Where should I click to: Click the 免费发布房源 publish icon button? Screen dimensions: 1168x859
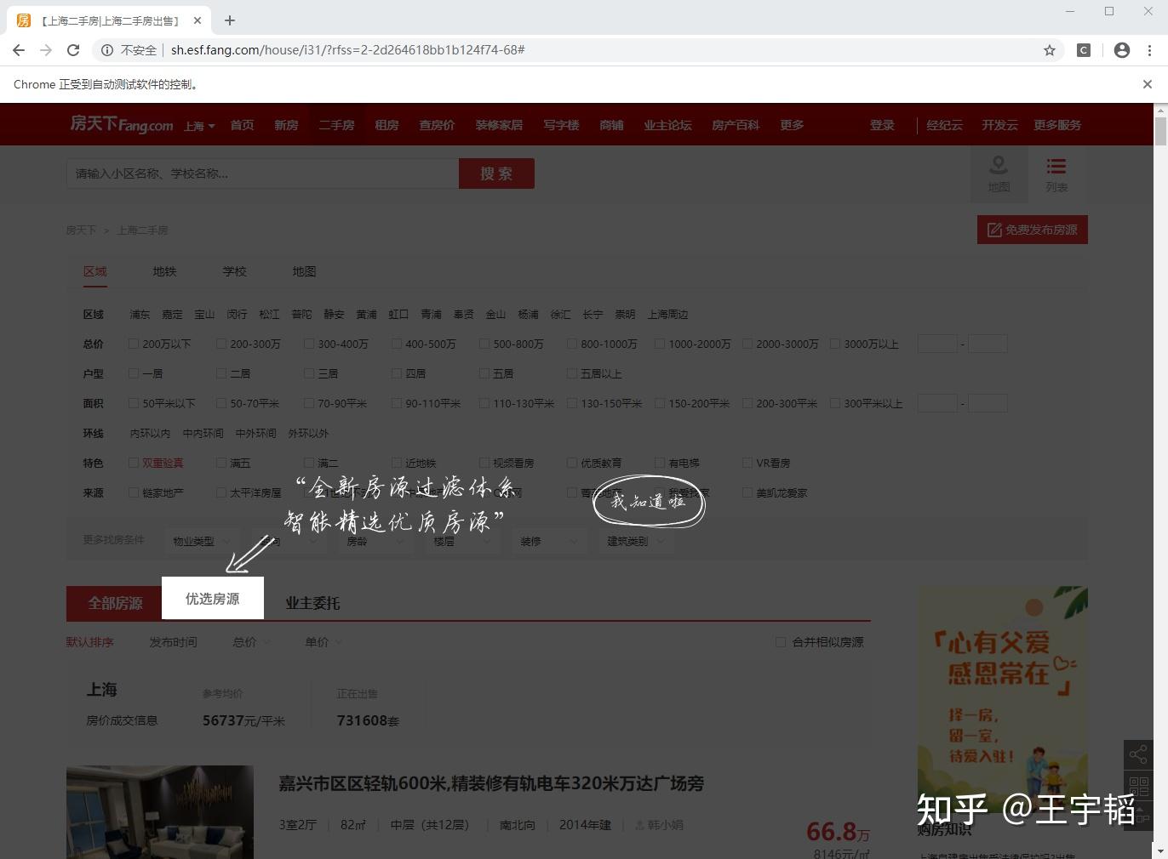tap(1032, 230)
